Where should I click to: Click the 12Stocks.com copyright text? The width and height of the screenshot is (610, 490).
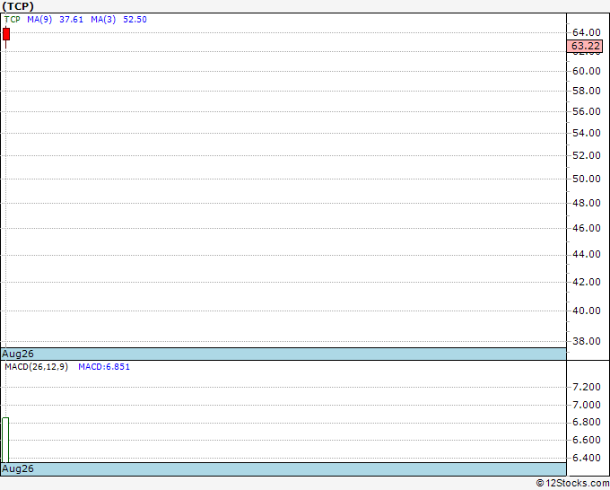click(x=572, y=483)
